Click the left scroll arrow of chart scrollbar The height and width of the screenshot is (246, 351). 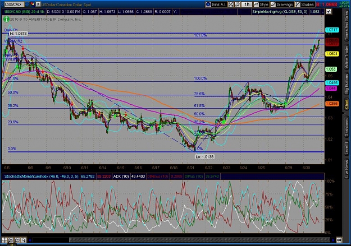(x=30, y=240)
